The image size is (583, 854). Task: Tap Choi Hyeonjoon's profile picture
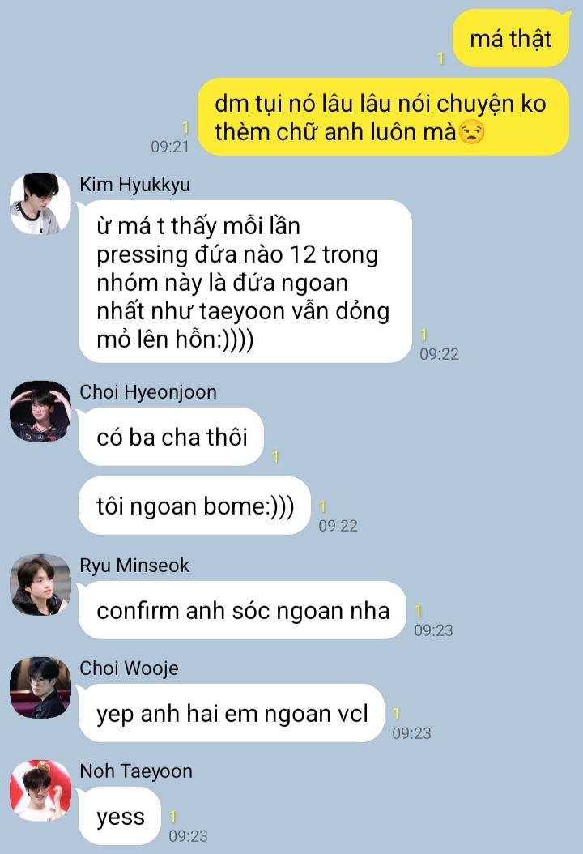40,412
